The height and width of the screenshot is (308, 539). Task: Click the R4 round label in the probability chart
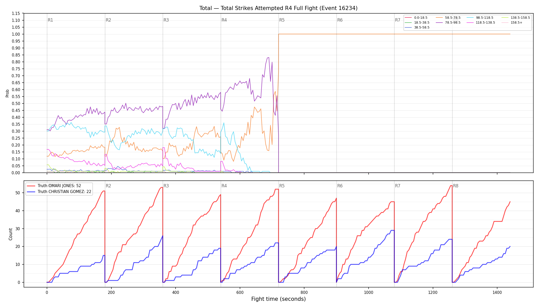pos(224,20)
